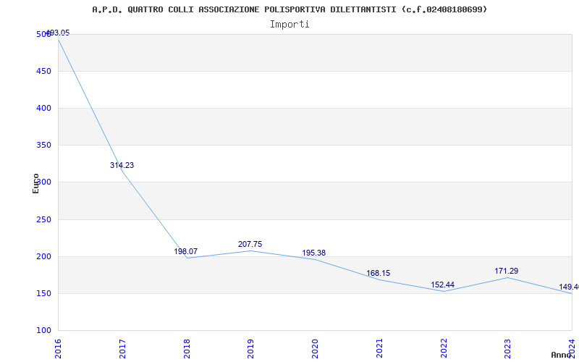Click the 250 y-axis tick label
This screenshot has height=362, width=579.
[43, 220]
